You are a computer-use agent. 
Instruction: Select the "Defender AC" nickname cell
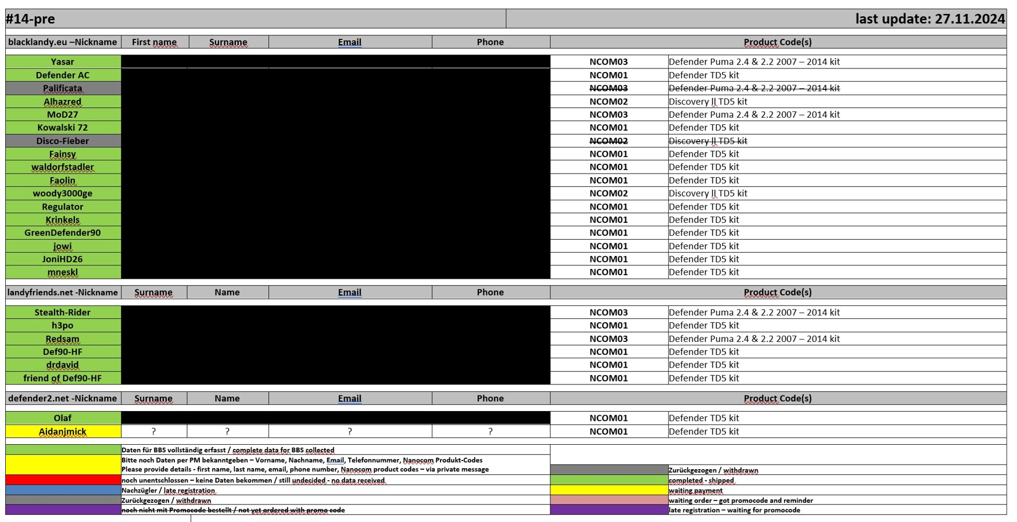pos(63,75)
